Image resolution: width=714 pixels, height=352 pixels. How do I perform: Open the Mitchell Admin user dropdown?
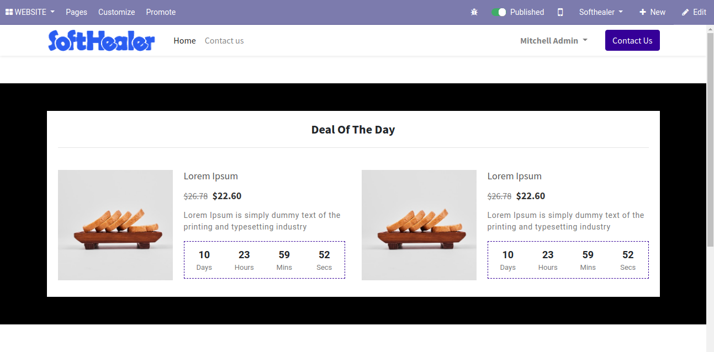click(553, 41)
